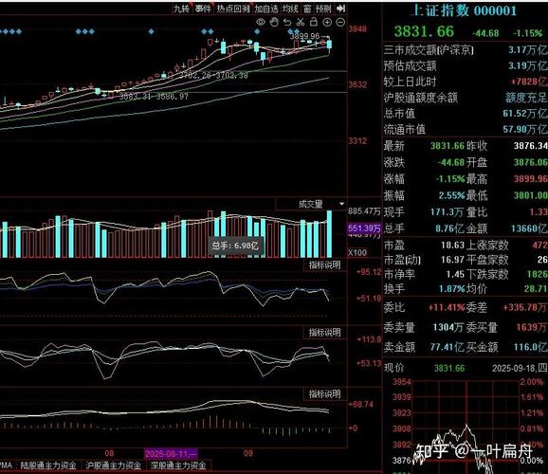Click the 最低 value 3801.00

pyautogui.click(x=531, y=195)
